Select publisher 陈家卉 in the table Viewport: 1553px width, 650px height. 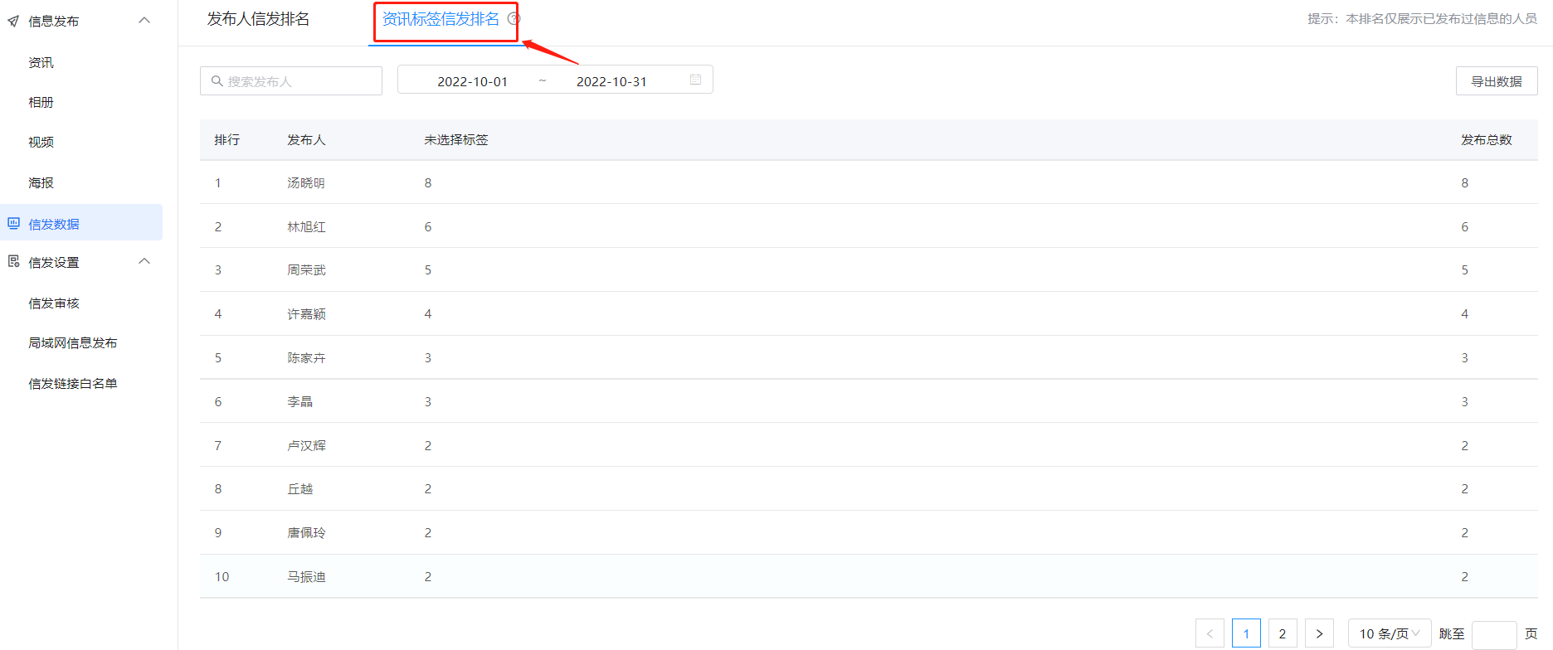(306, 357)
